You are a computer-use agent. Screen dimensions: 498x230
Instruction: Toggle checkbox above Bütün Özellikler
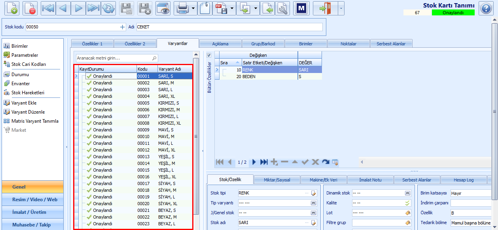[x=209, y=55]
